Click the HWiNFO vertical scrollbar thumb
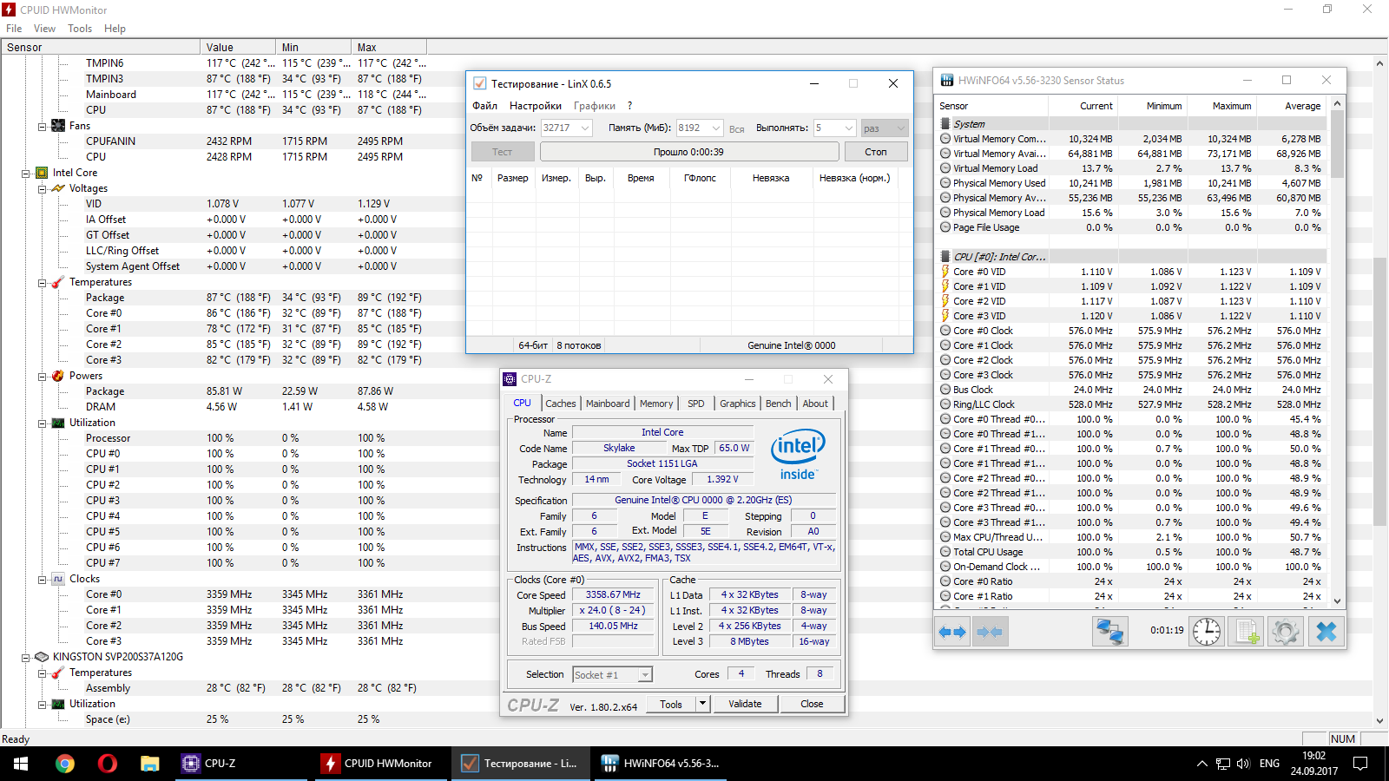 (1337, 144)
